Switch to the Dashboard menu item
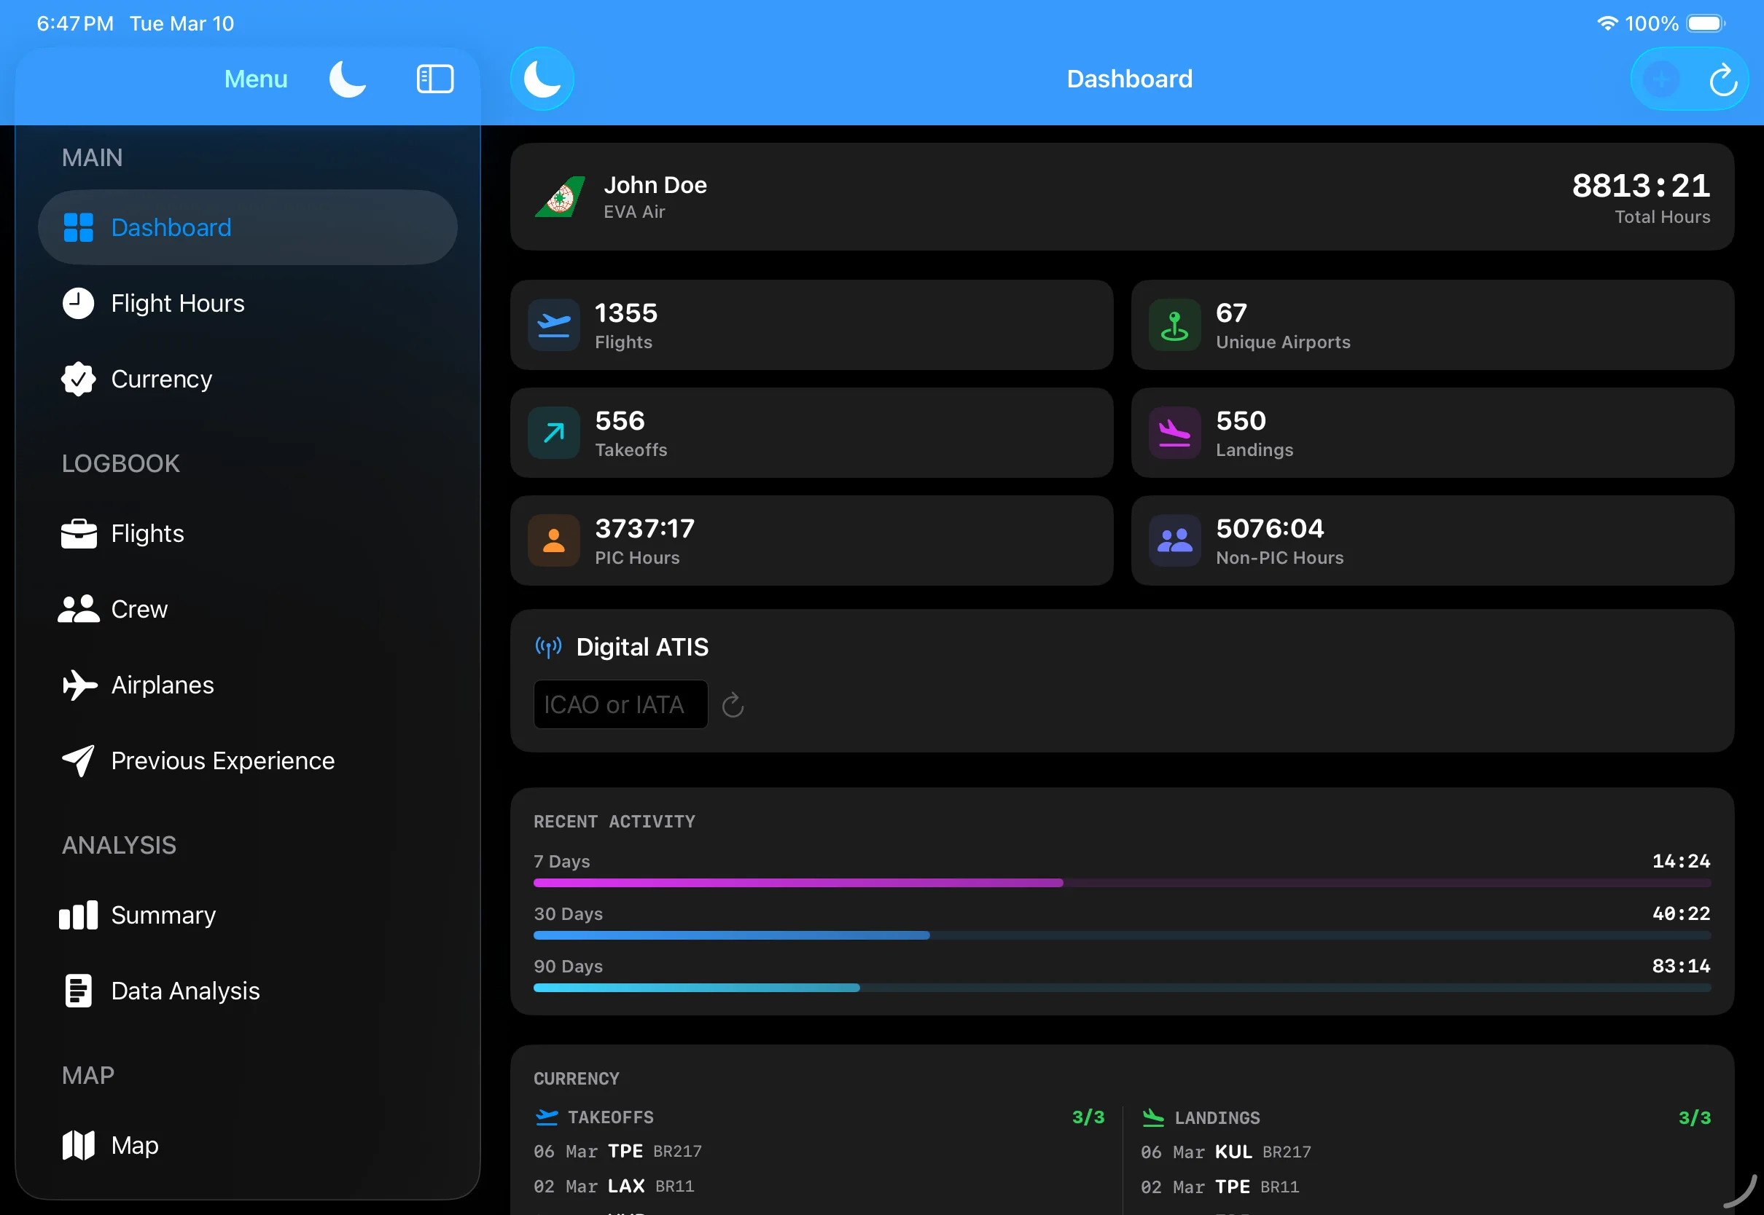1764x1215 pixels. click(x=171, y=227)
